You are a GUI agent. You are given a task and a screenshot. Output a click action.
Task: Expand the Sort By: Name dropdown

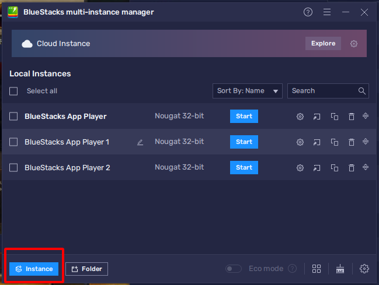pos(248,91)
